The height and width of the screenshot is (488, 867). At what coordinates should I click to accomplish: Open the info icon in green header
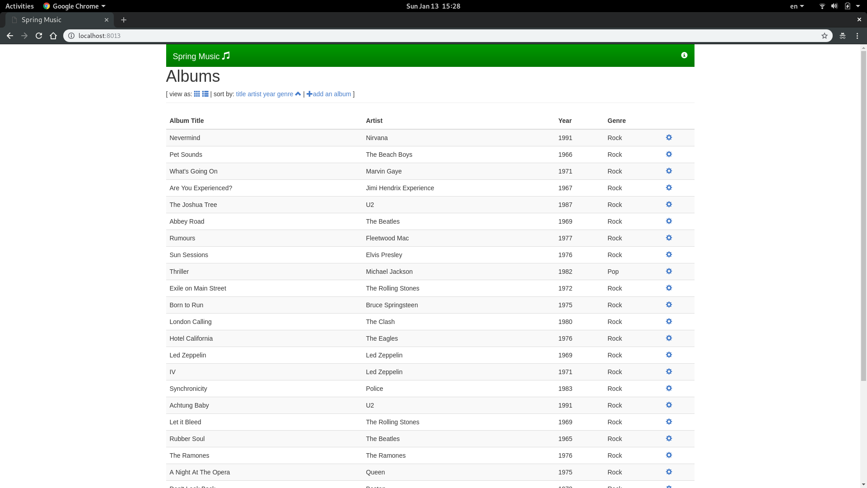click(x=684, y=55)
